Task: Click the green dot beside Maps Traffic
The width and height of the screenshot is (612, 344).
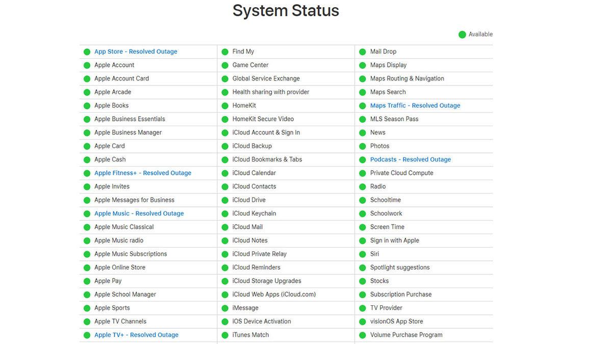Action: (362, 105)
